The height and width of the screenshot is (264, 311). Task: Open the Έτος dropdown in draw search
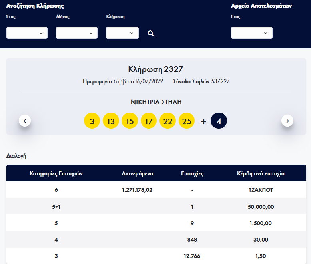pos(27,33)
